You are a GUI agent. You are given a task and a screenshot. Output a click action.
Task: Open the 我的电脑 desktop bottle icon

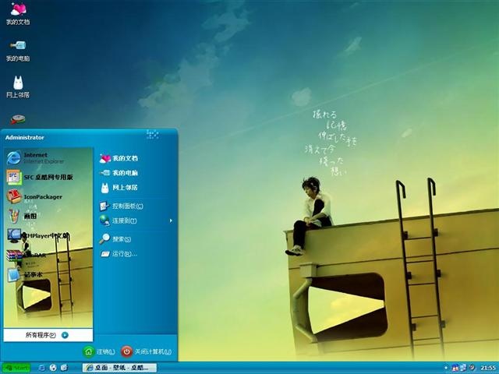coord(18,51)
